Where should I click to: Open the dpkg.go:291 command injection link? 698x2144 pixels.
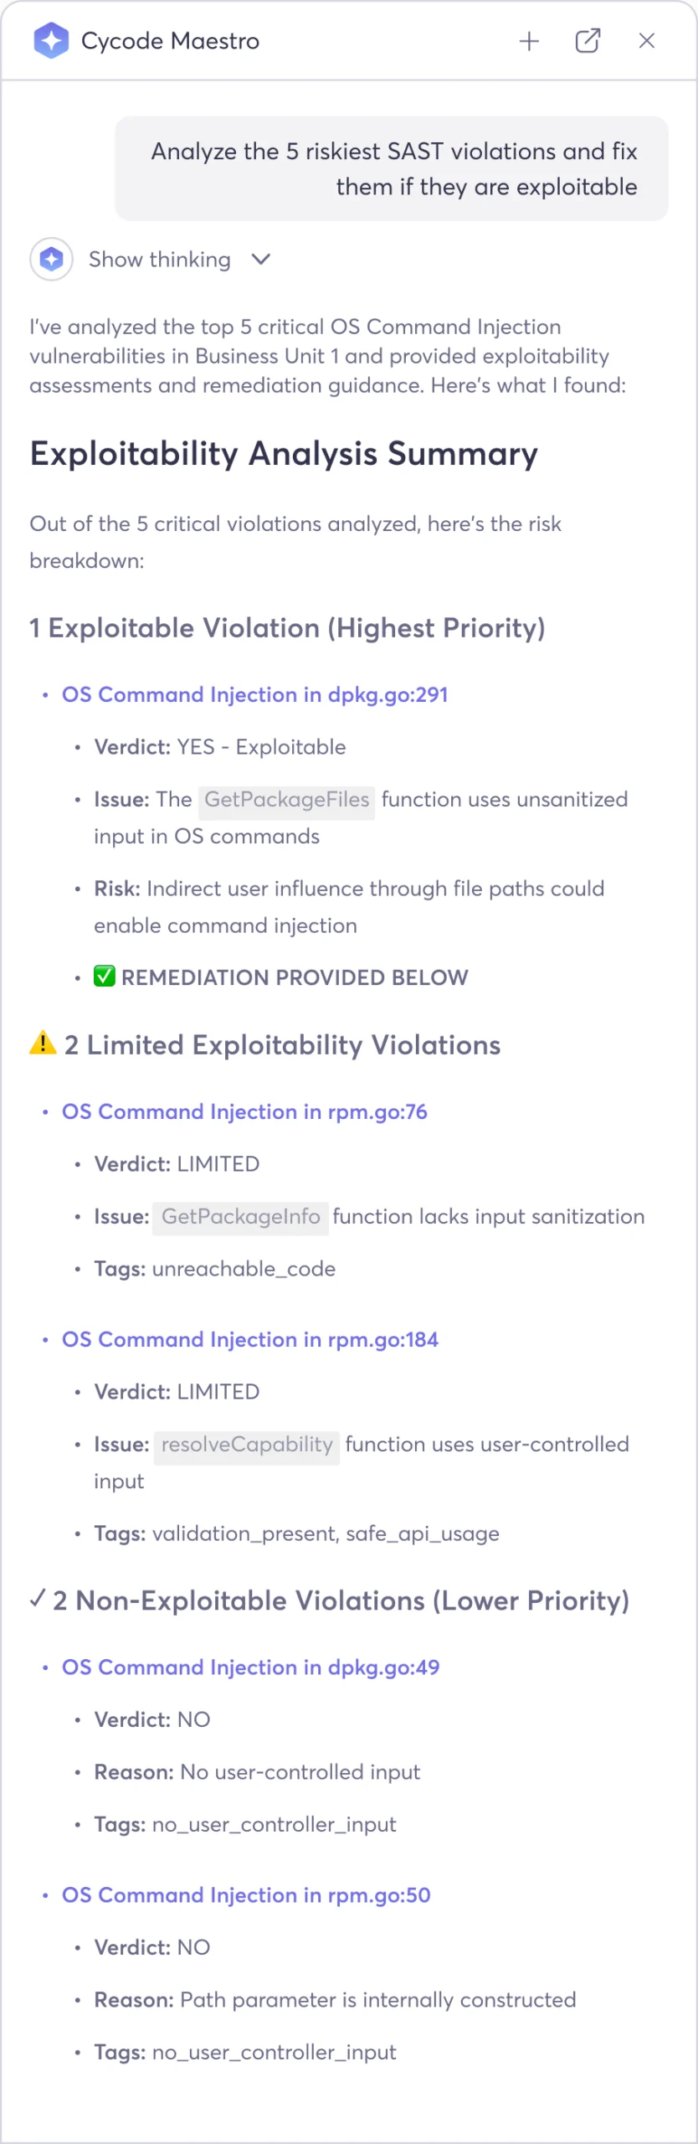(254, 694)
